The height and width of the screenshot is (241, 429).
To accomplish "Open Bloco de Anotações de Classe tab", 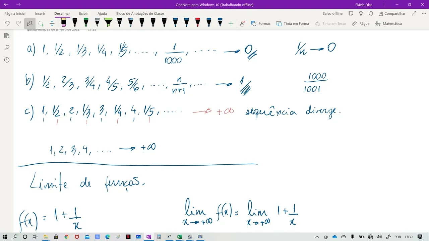I will 140,13.
